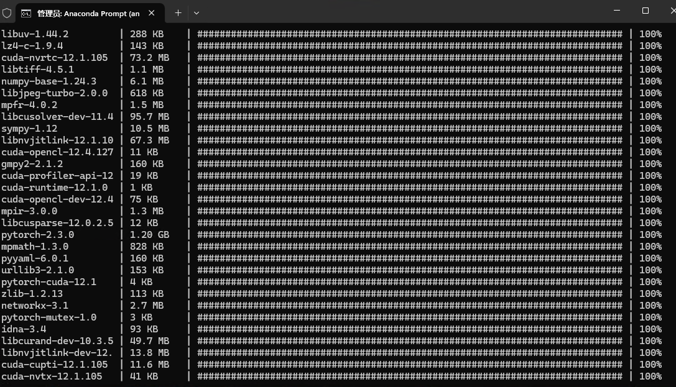Image resolution: width=676 pixels, height=387 pixels.
Task: Click the progress bar for libuv-1.44.2
Action: coord(410,34)
